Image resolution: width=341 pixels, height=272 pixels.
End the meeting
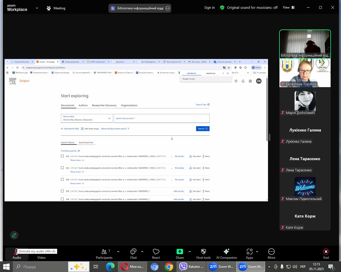[326, 254]
